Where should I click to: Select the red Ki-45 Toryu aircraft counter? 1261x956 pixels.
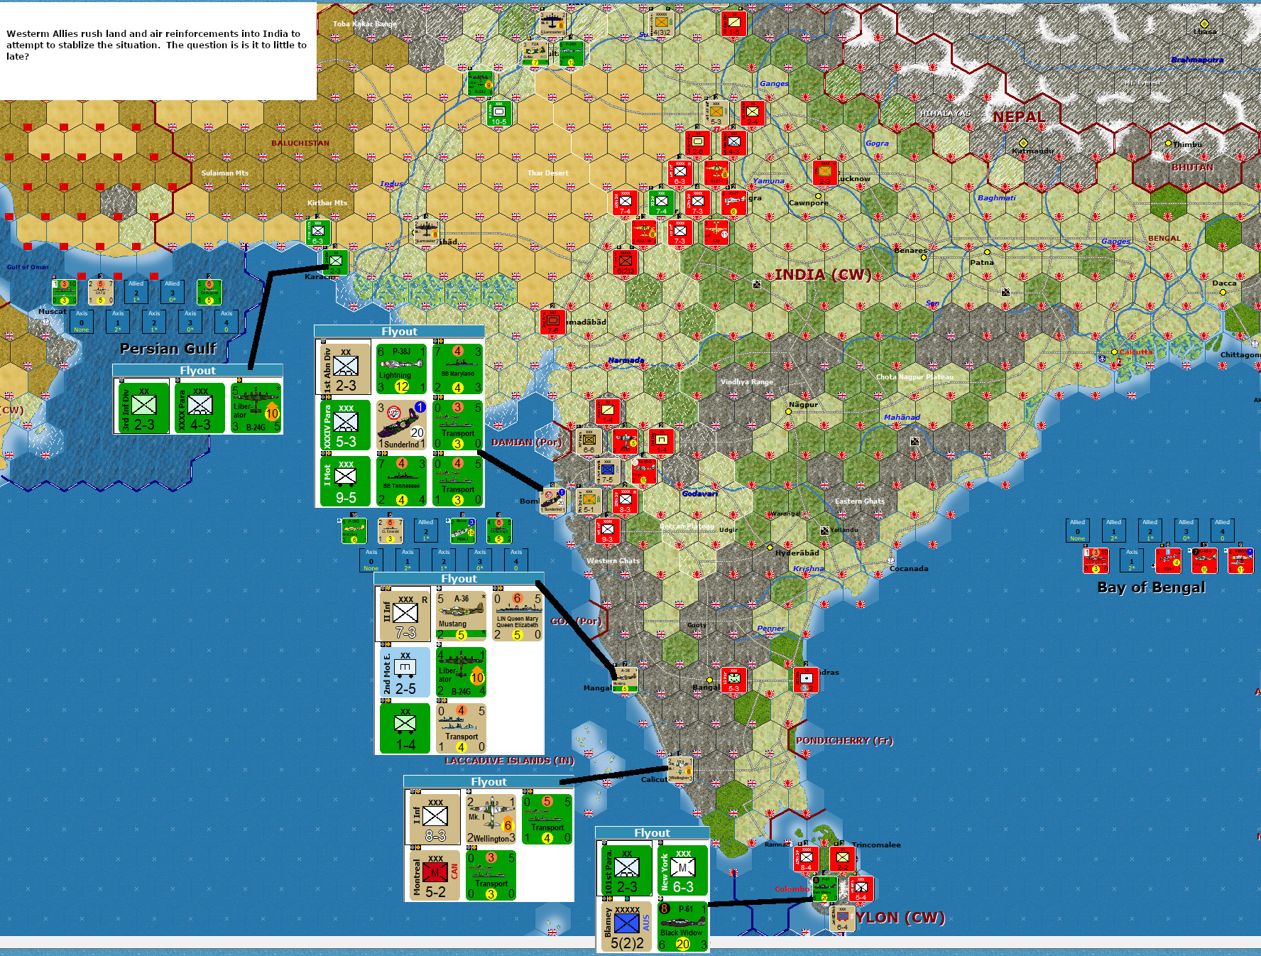click(x=1204, y=560)
